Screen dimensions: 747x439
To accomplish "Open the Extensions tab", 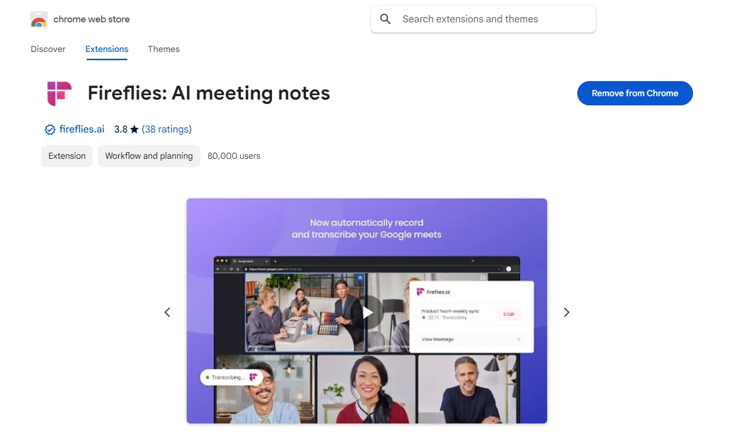I will (x=107, y=49).
